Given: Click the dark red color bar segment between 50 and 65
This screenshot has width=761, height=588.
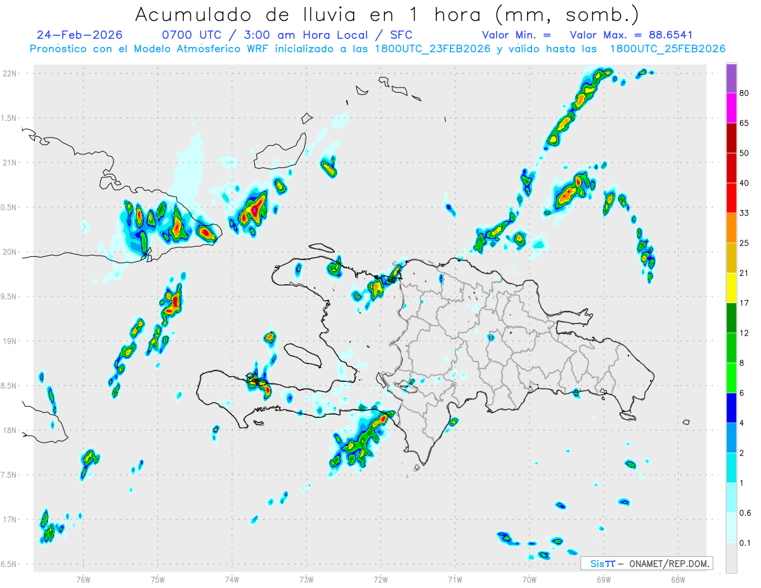Looking at the screenshot, I should (x=731, y=138).
